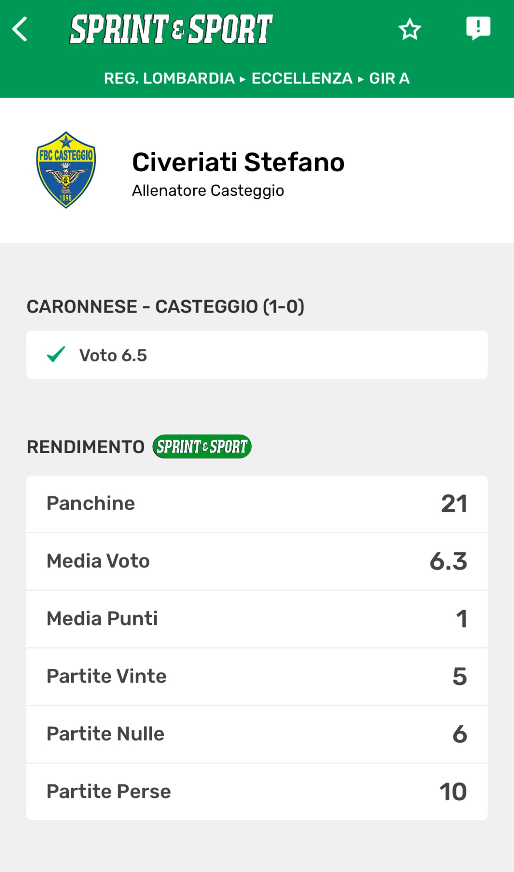Tap the back arrow icon
The width and height of the screenshot is (514, 872).
pyautogui.click(x=20, y=29)
